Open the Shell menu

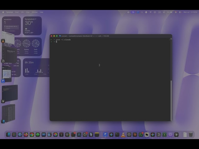[17, 12]
